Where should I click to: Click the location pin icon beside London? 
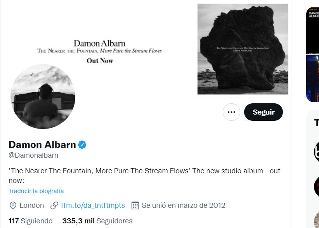(x=13, y=205)
